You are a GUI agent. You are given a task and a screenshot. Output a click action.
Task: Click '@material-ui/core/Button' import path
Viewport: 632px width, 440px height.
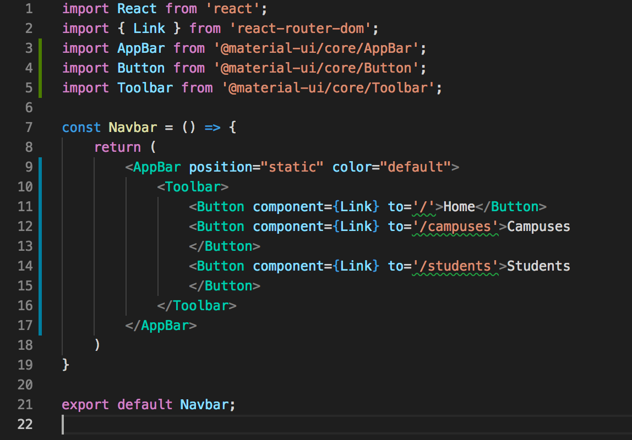click(x=317, y=68)
